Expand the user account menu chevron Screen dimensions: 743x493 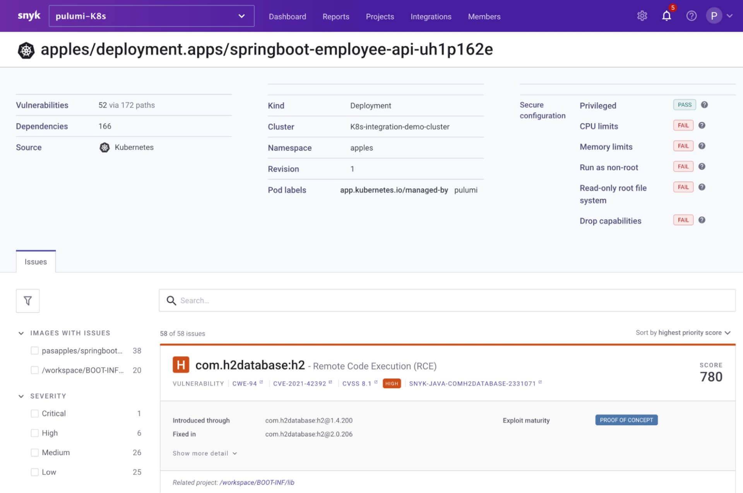click(730, 16)
